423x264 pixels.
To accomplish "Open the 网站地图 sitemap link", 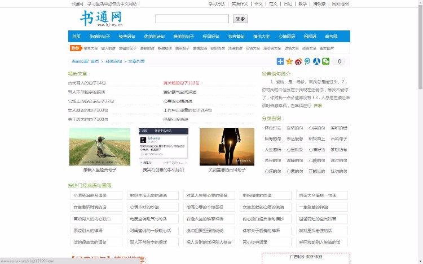I will pyautogui.click(x=340, y=4).
